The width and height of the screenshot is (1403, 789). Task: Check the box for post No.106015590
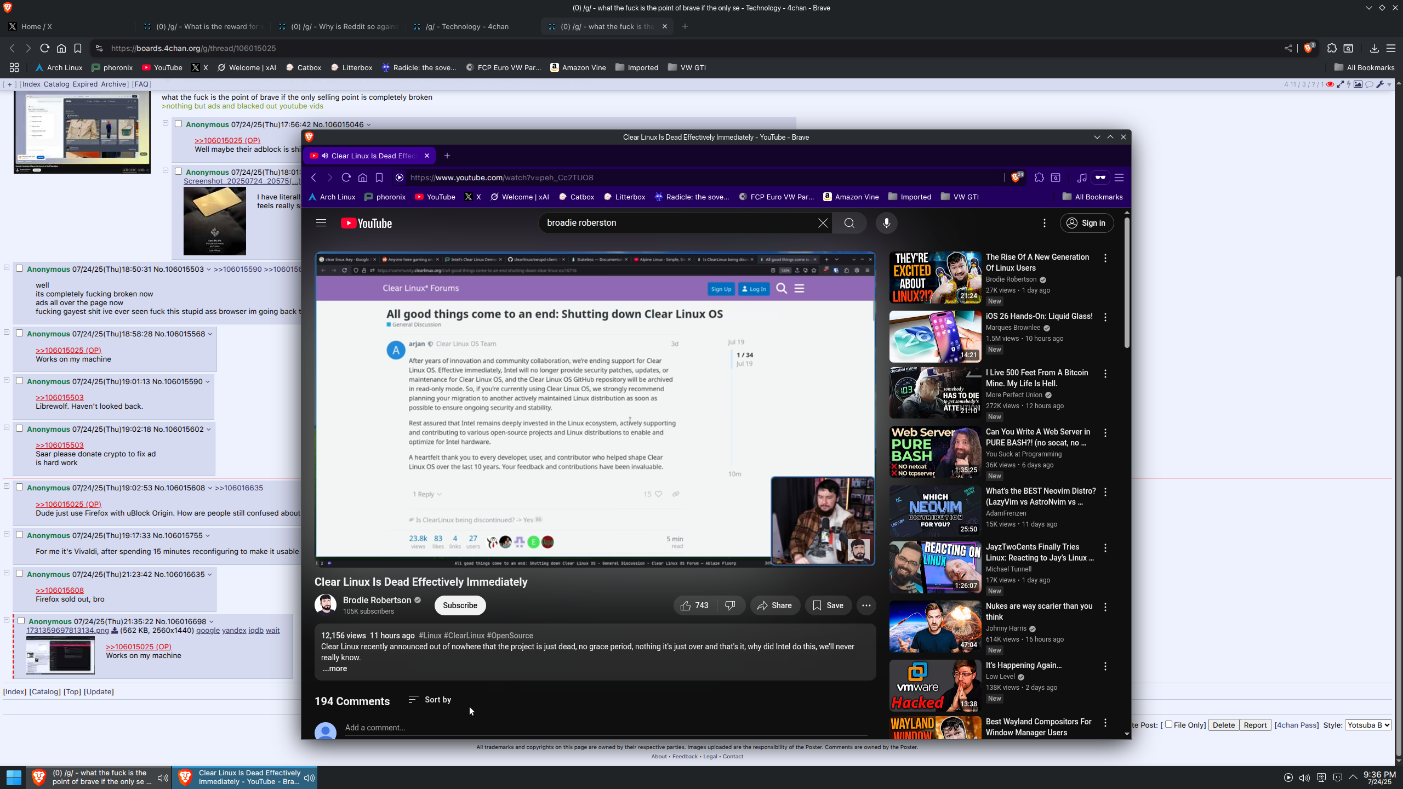19,381
